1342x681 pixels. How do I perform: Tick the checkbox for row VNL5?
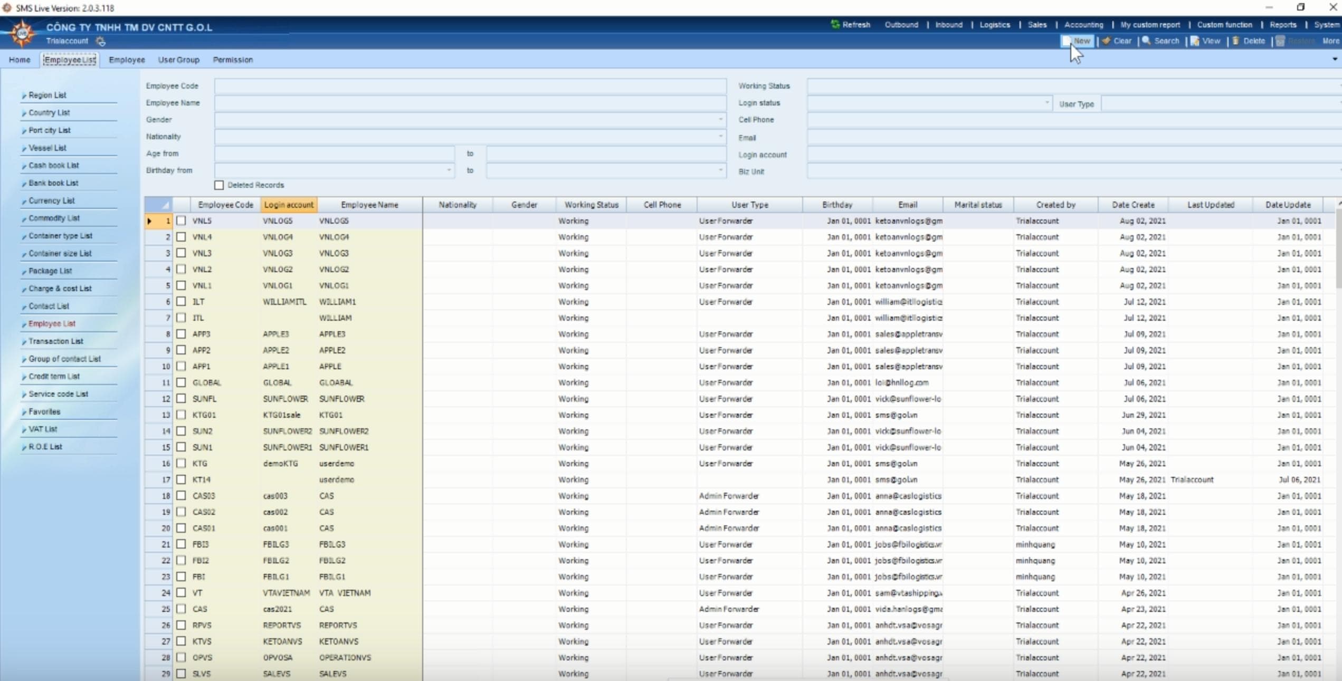coord(181,221)
